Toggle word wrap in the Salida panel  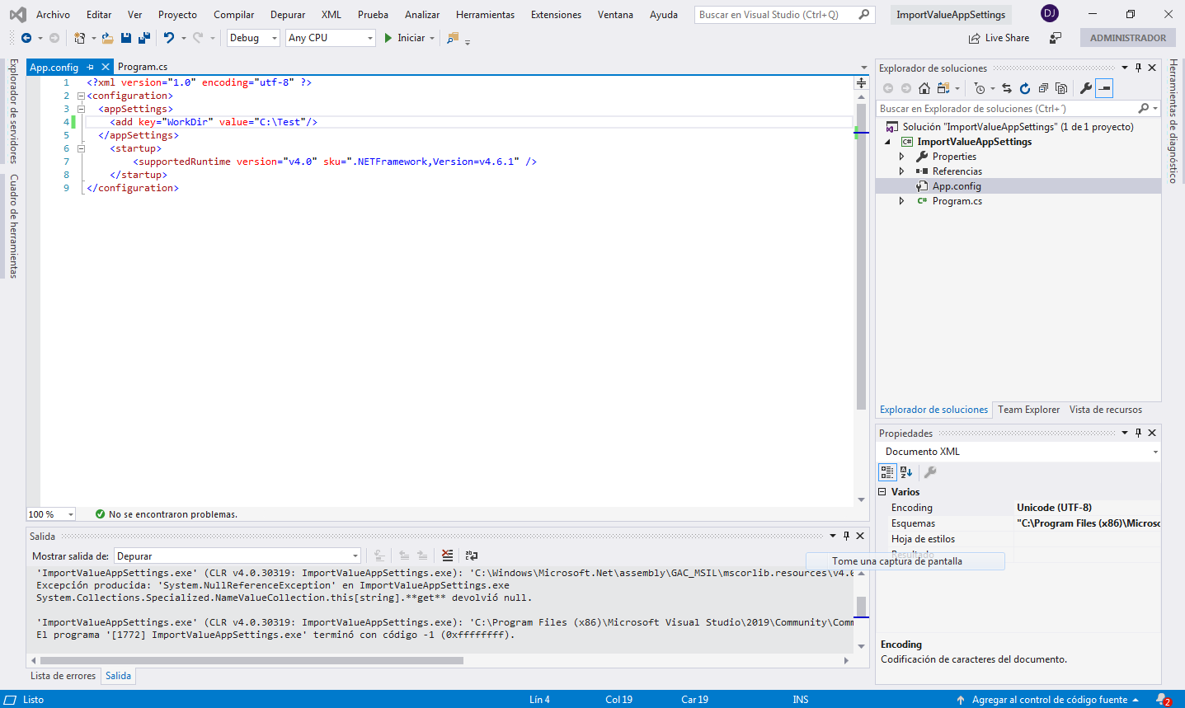[x=472, y=556]
